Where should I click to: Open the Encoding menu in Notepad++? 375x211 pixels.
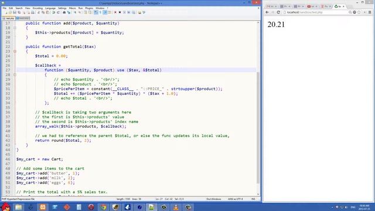coord(37,8)
